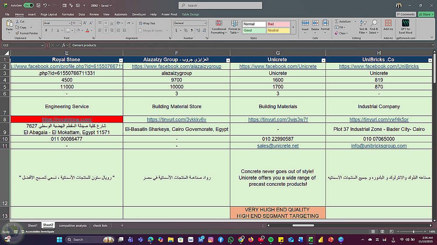
Task: Open the font size dropdown showing 11
Action: (x=80, y=24)
